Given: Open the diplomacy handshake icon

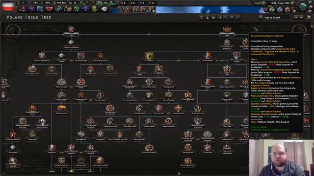Looking at the screenshot, I should [x=49, y=9].
